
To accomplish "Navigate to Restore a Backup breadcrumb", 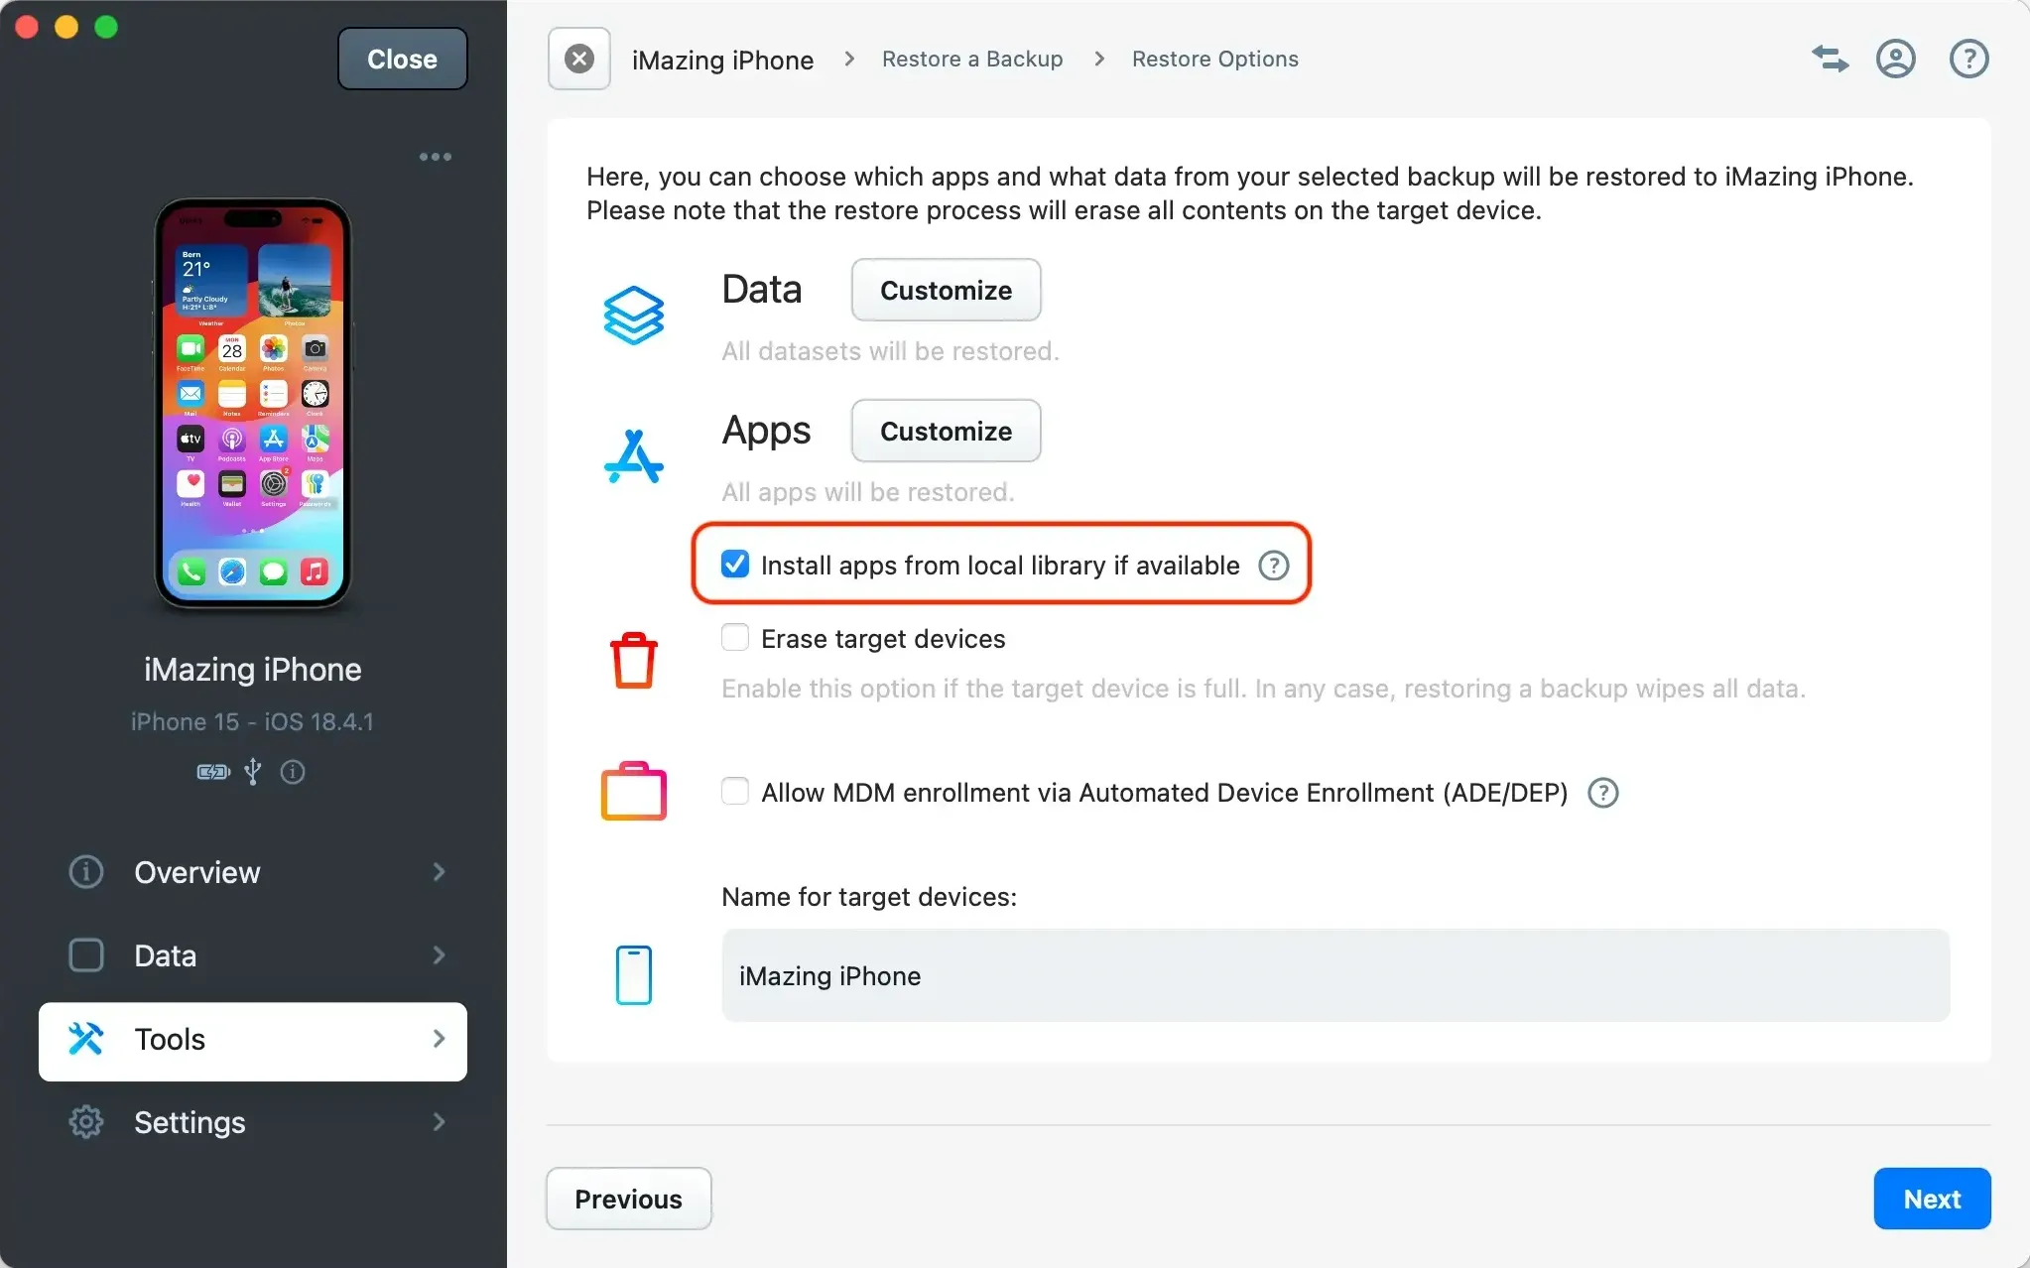I will coord(971,59).
